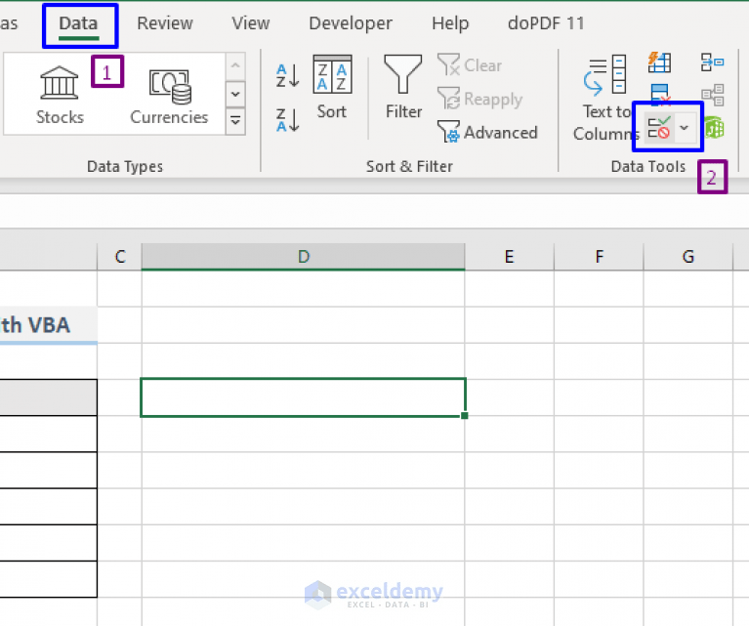Sort Z to A descending
This screenshot has height=626, width=749.
288,119
